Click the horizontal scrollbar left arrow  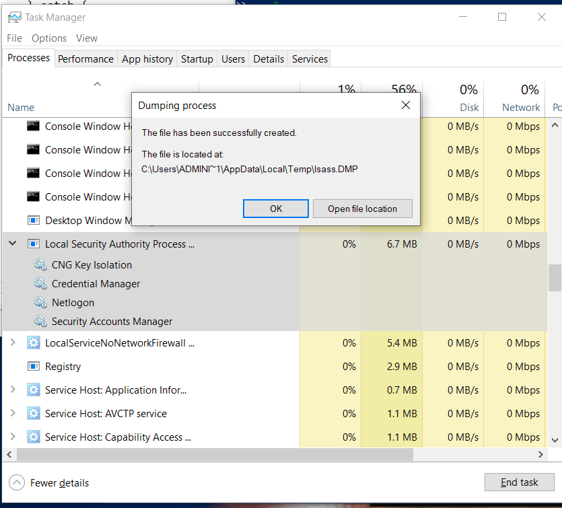9,455
